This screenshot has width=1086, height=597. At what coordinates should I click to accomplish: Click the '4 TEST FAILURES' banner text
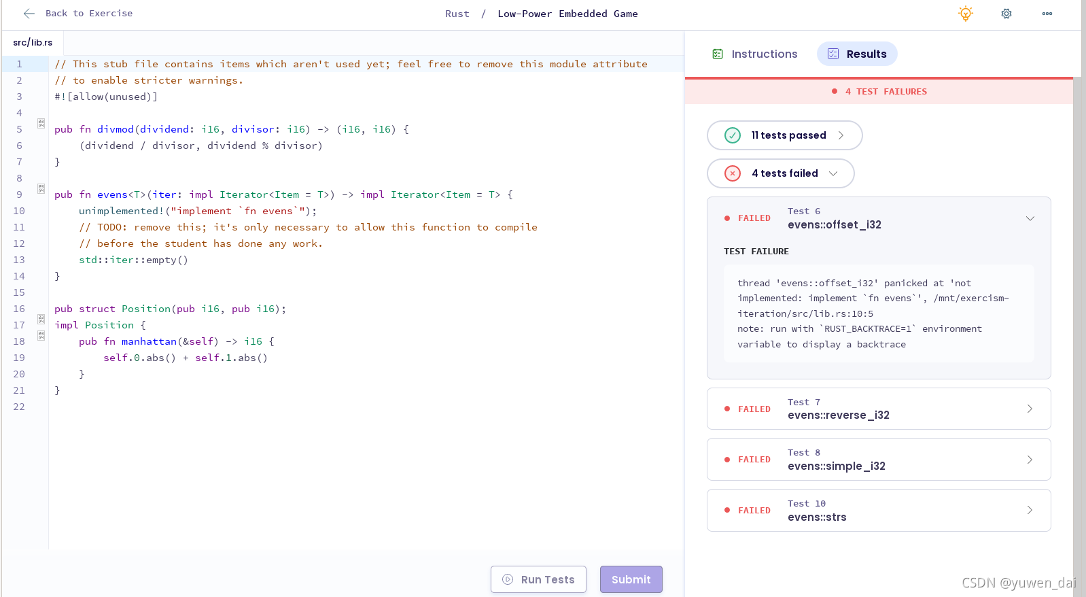click(x=886, y=92)
